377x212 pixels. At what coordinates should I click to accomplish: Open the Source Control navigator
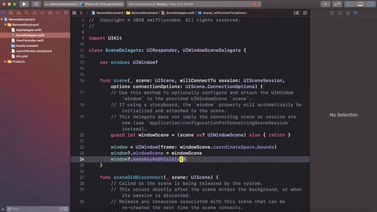tap(11, 13)
